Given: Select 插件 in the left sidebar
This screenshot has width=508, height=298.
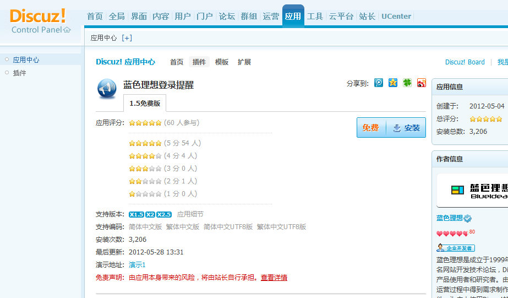Looking at the screenshot, I should [x=19, y=73].
